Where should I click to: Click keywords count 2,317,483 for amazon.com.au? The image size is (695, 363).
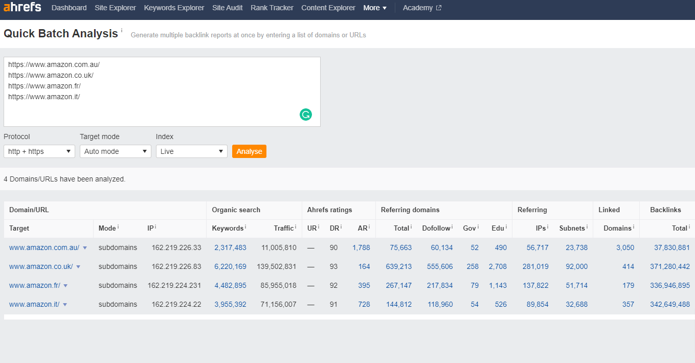230,247
